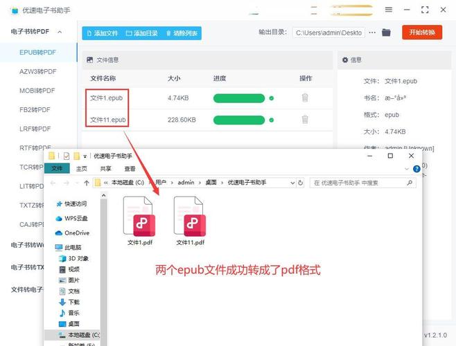Click navigation pane scroll-up arrow
This screenshot has height=346, width=456.
click(x=103, y=196)
